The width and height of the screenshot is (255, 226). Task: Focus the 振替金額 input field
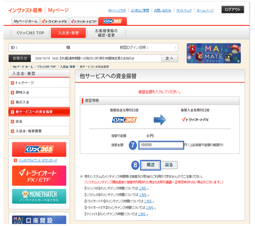pyautogui.click(x=161, y=145)
